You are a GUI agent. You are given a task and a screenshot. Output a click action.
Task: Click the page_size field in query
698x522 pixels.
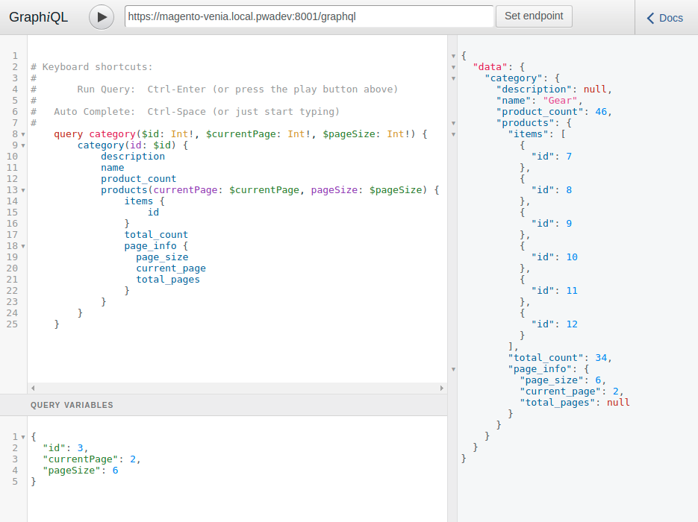[162, 257]
